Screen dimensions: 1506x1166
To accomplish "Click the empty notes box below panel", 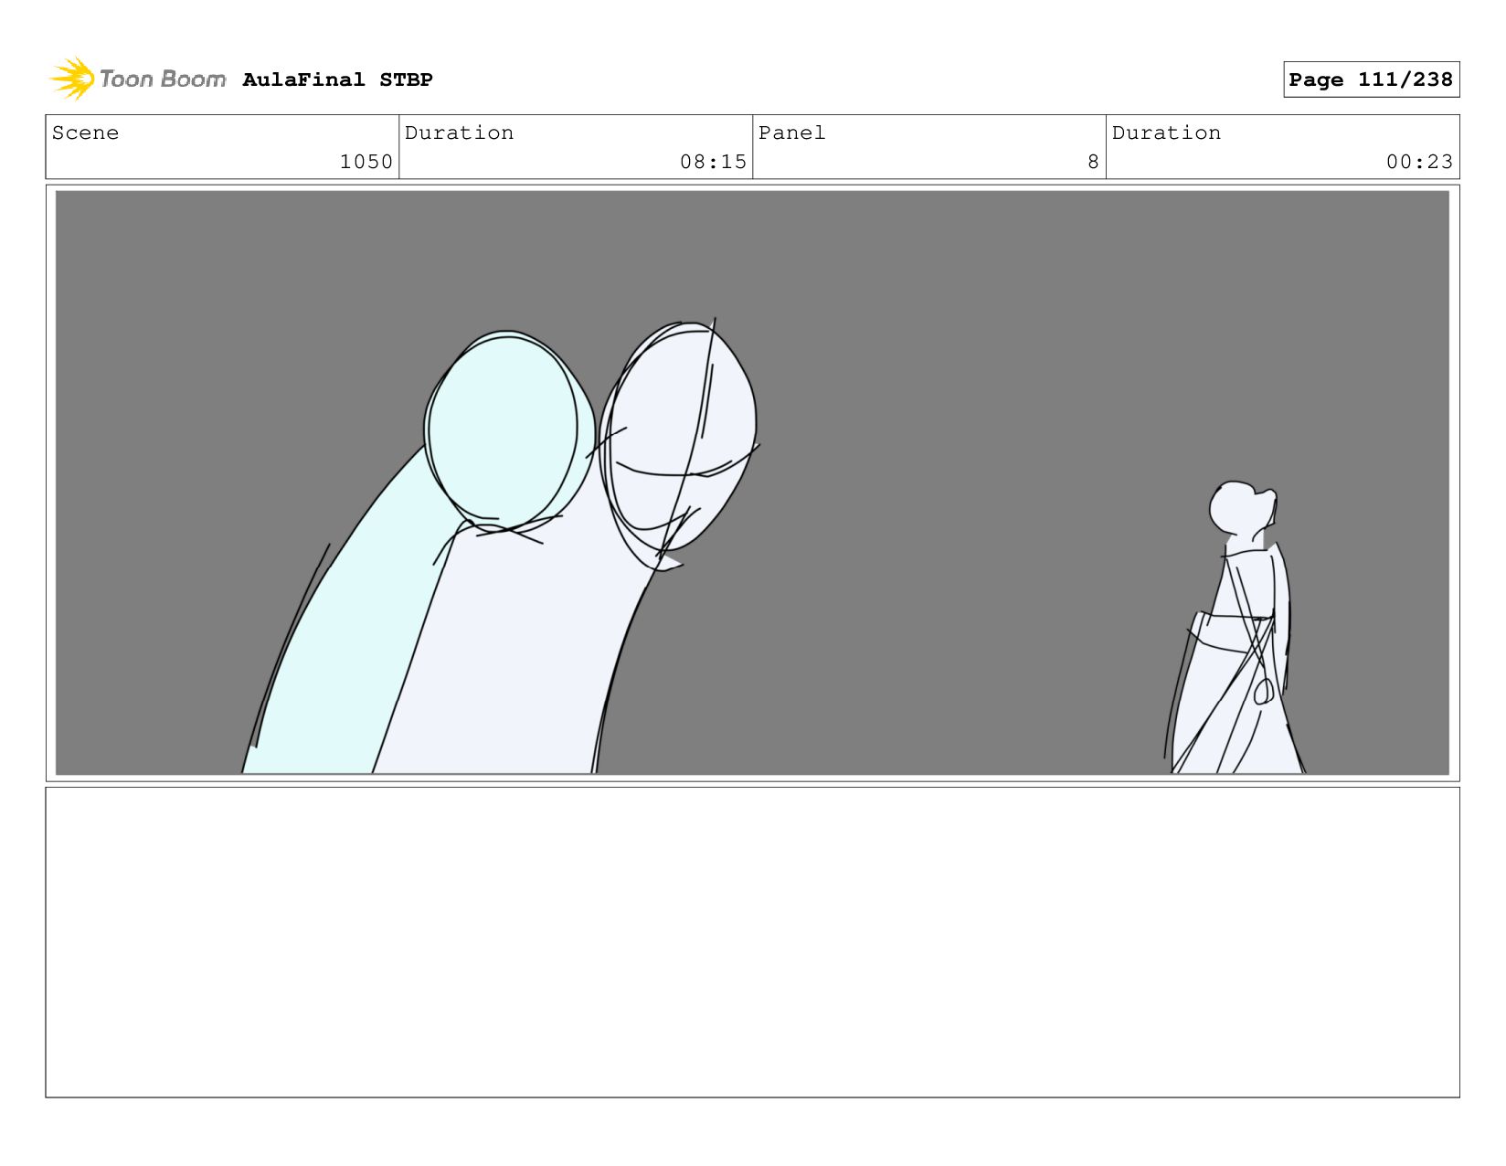I will tap(752, 942).
